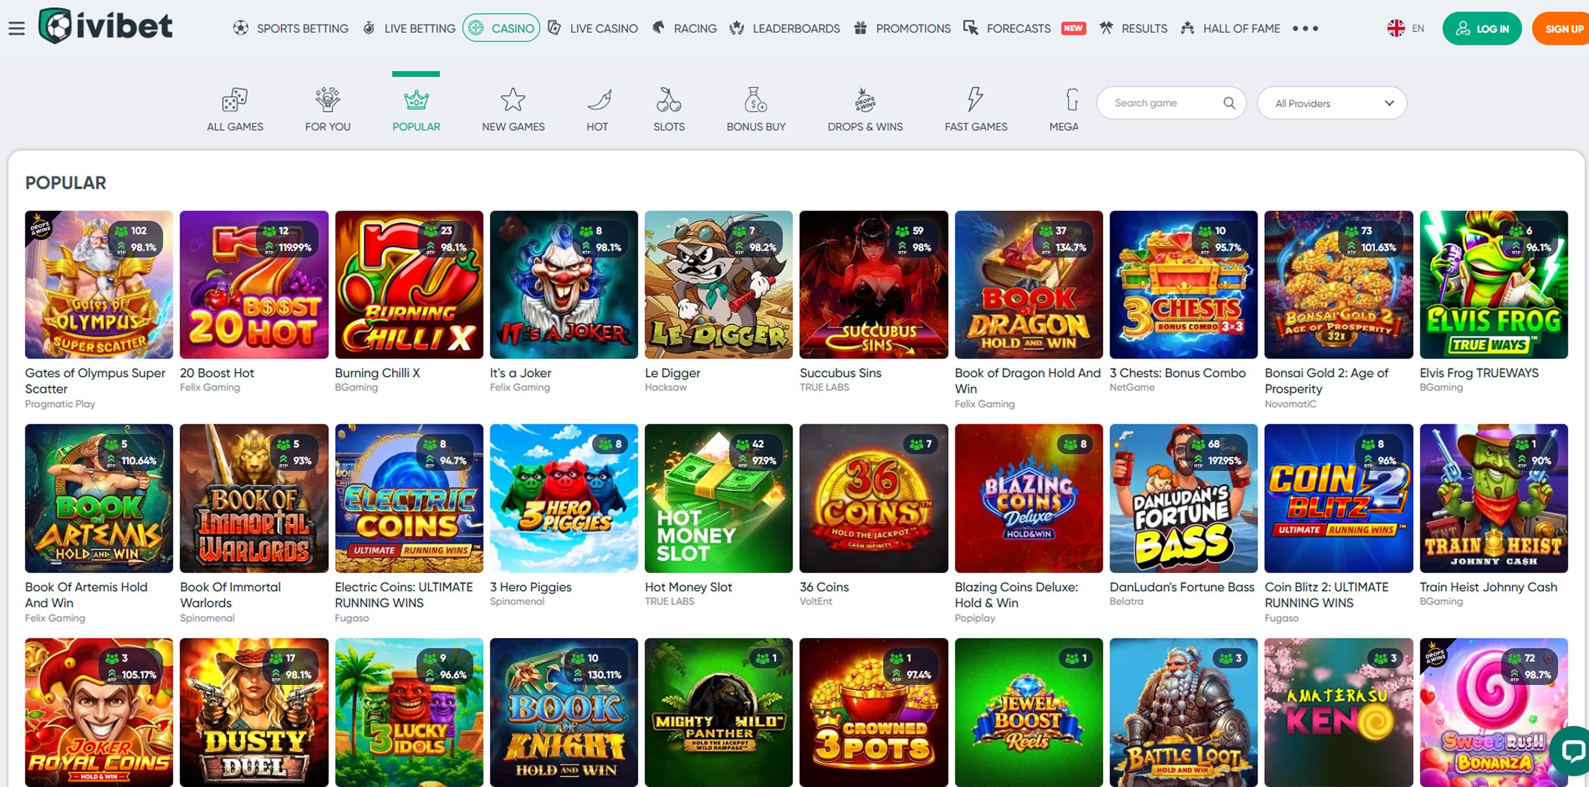The image size is (1589, 787).
Task: Select the Bonus Buy money bag icon
Action: click(756, 99)
